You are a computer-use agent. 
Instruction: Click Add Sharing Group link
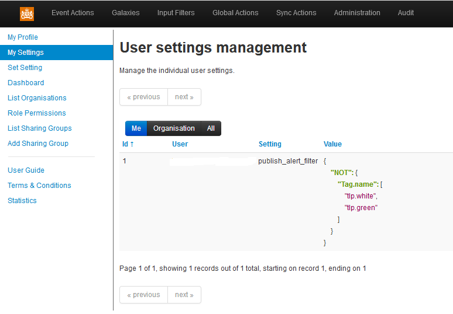38,144
